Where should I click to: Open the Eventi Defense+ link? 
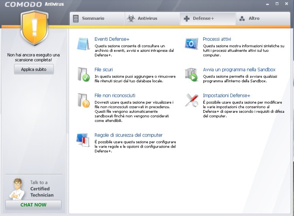pyautogui.click(x=112, y=39)
